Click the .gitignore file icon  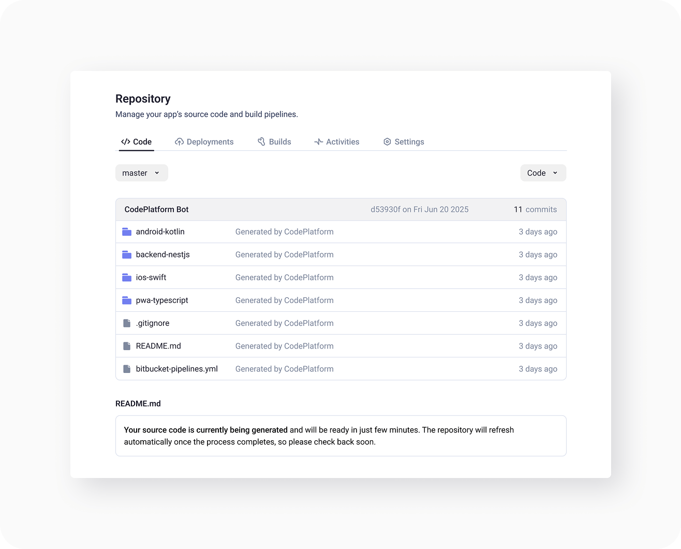point(127,323)
